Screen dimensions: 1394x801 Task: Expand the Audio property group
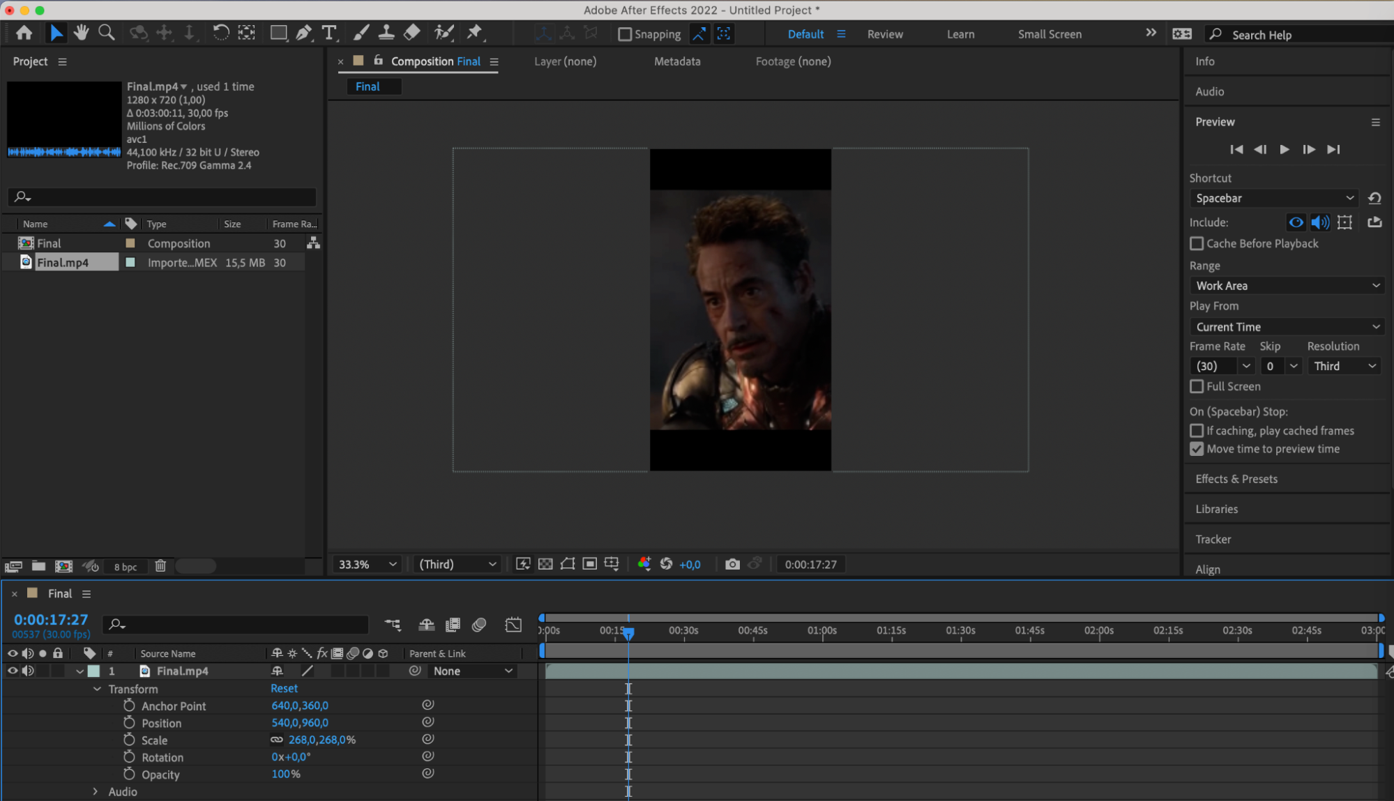coord(96,791)
